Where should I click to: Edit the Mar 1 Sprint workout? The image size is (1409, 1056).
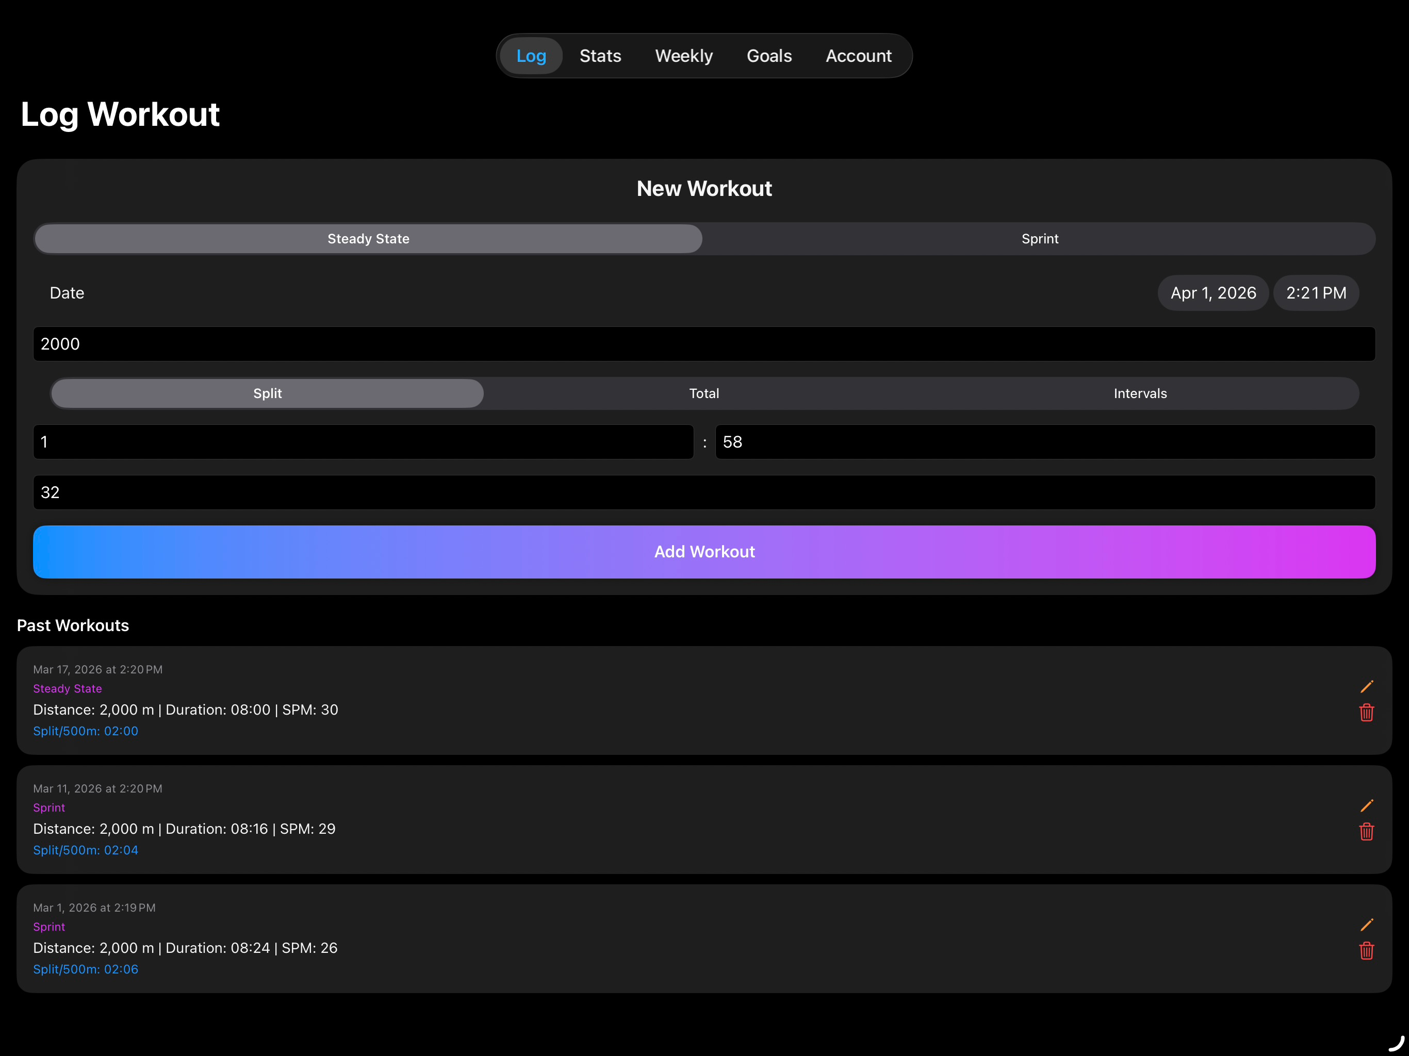[x=1366, y=925]
